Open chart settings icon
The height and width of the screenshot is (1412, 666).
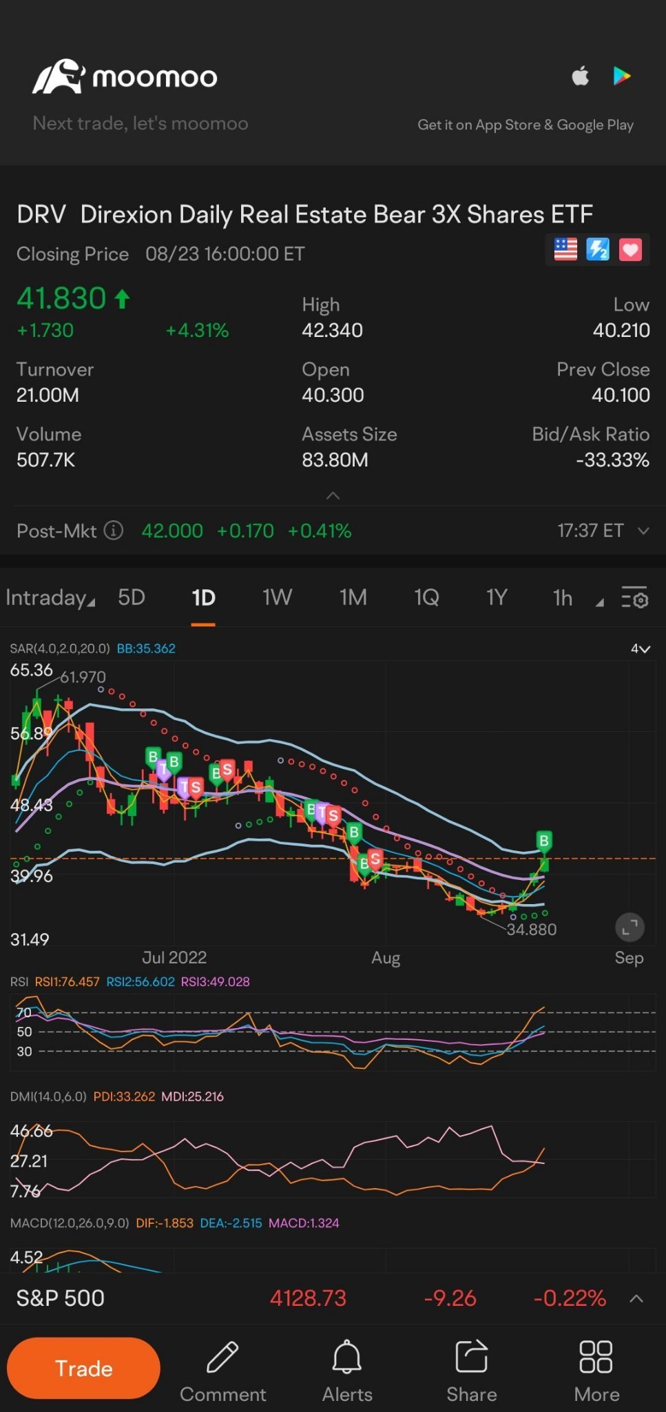(634, 597)
